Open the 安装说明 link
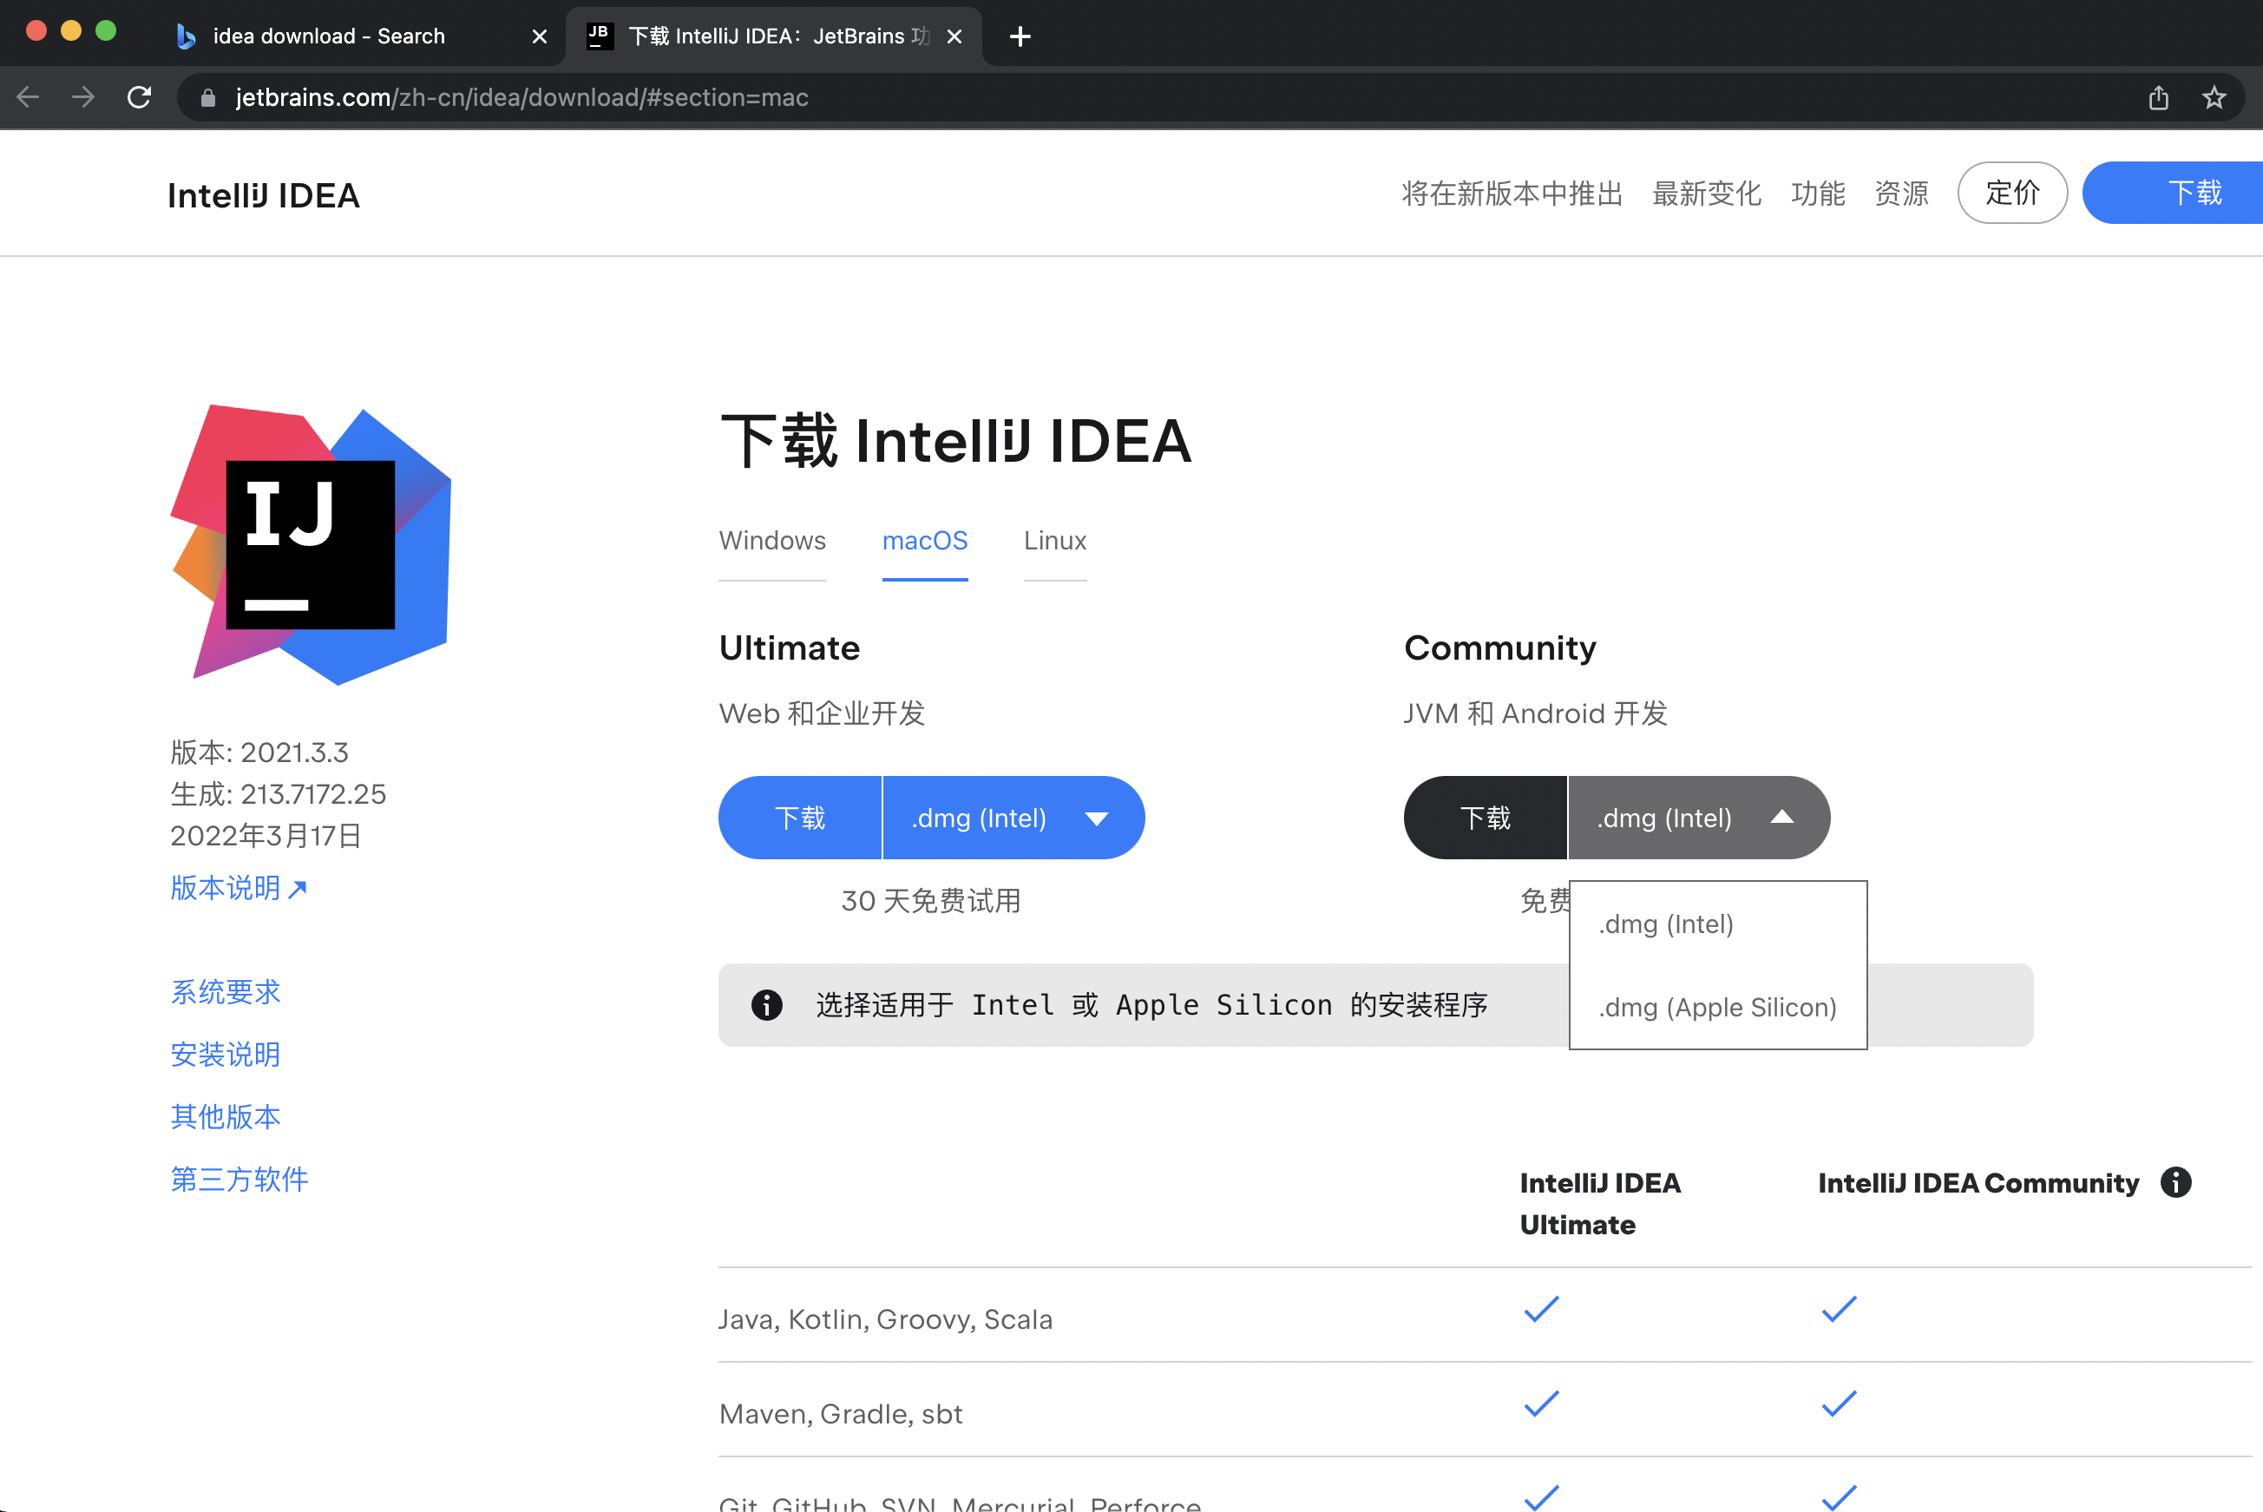Viewport: 2263px width, 1512px height. 226,1055
